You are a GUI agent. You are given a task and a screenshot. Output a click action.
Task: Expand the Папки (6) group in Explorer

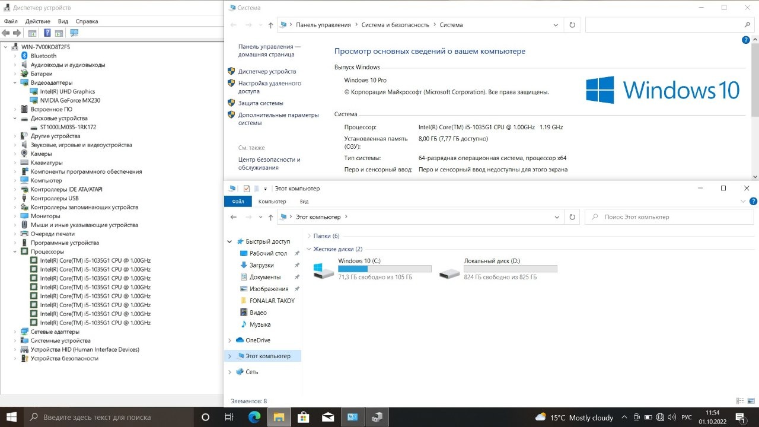[309, 236]
